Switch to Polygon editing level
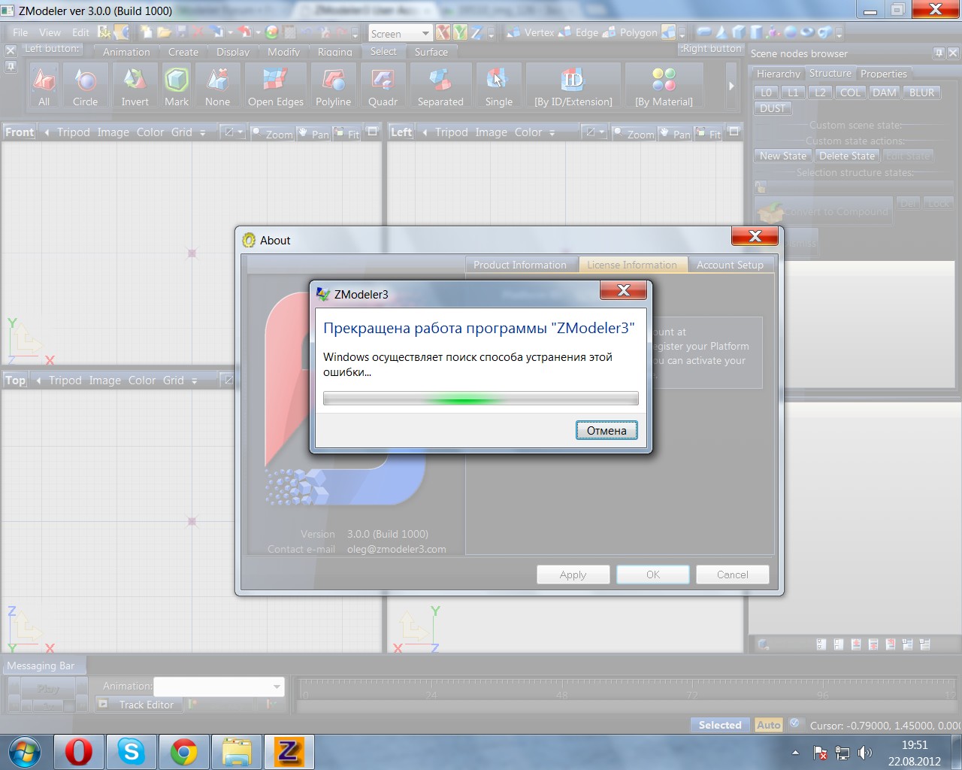 coord(630,32)
